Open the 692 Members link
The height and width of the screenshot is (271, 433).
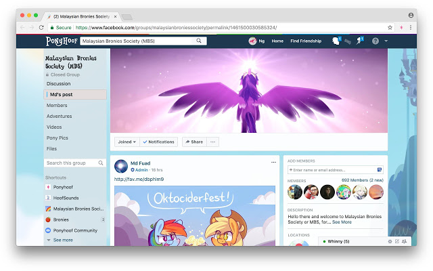click(x=363, y=180)
